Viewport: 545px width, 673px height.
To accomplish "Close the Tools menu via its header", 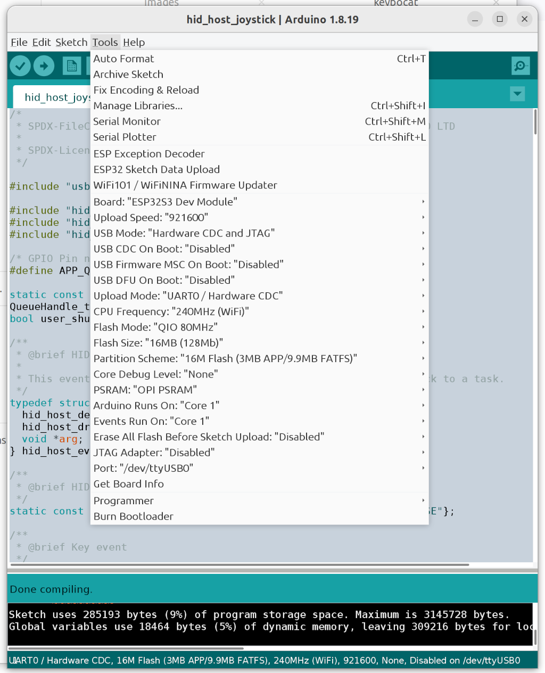I will click(x=105, y=42).
